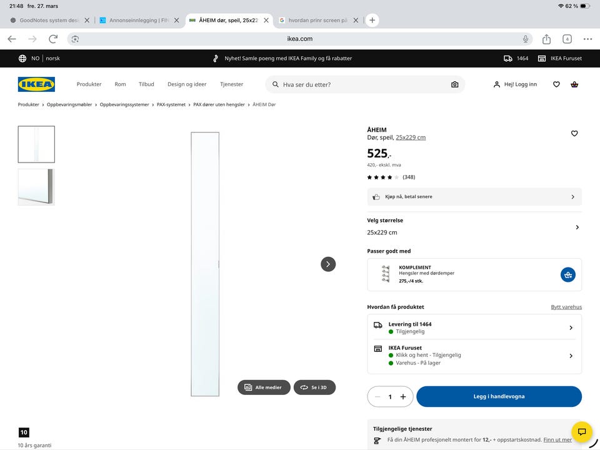
Task: Click the ikea.com address bar
Action: (x=299, y=39)
